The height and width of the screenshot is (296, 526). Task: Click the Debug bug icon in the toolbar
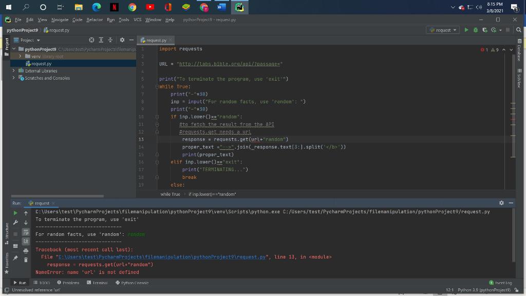point(475,30)
